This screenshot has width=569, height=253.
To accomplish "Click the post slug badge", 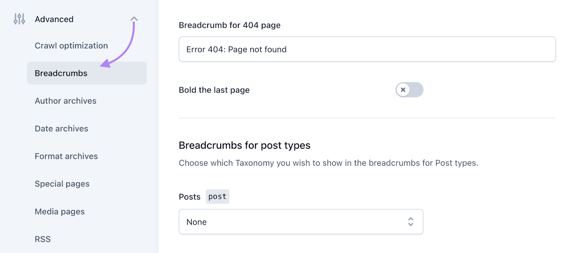I will 217,196.
